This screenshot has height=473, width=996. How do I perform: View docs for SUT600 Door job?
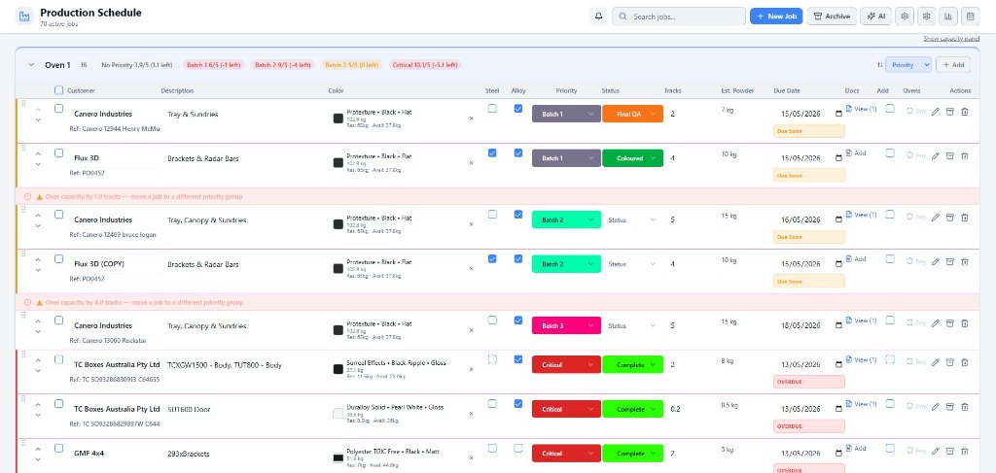click(x=861, y=404)
